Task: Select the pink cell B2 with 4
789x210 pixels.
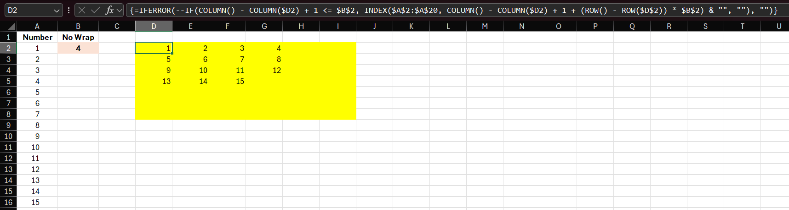Action: (78, 48)
